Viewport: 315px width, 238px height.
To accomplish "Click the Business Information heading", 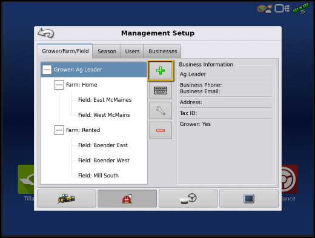I will [206, 64].
